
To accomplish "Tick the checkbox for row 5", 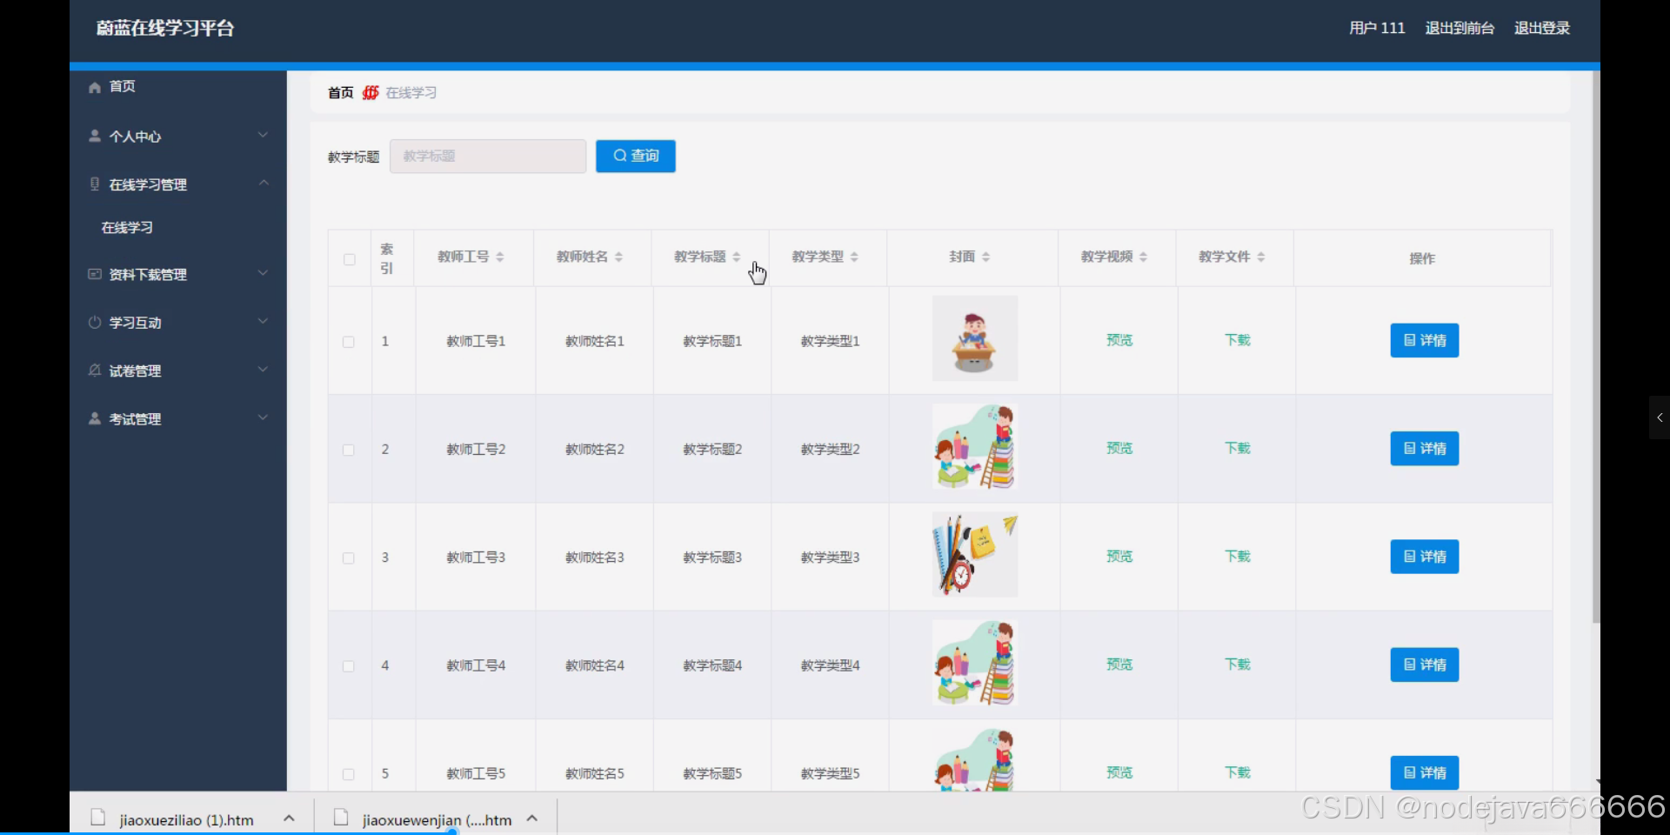I will [x=349, y=774].
